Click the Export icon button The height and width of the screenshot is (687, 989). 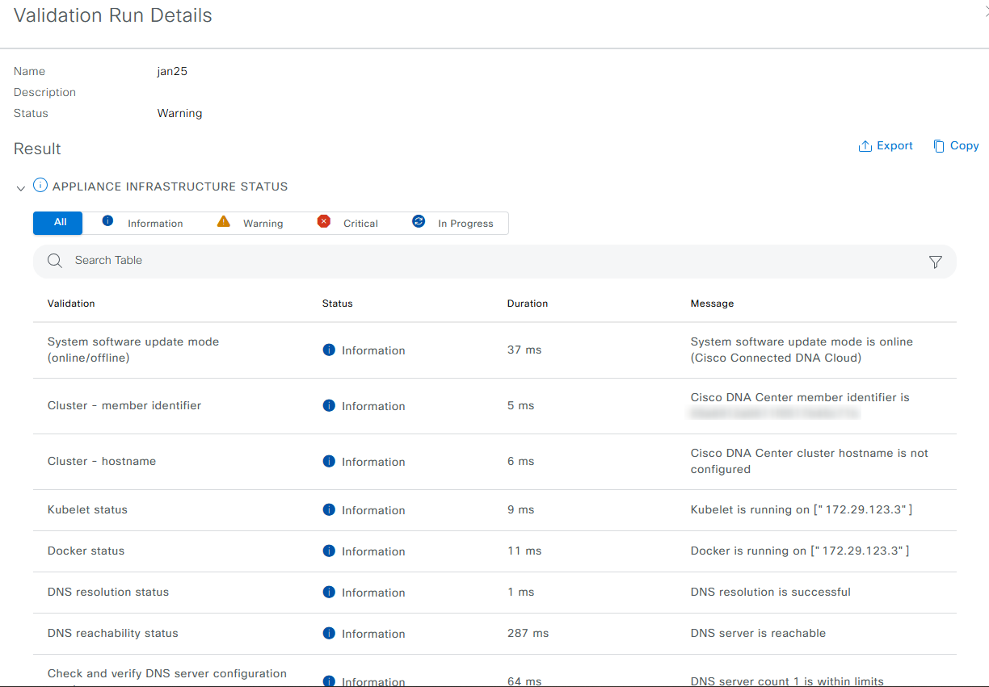[865, 146]
